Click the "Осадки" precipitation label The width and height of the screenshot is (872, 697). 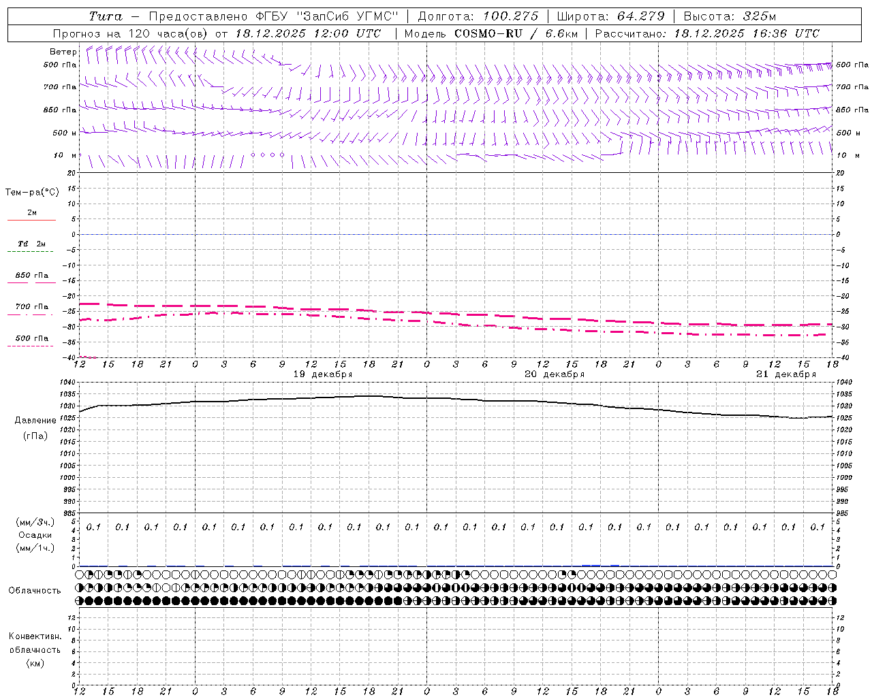[x=35, y=535]
